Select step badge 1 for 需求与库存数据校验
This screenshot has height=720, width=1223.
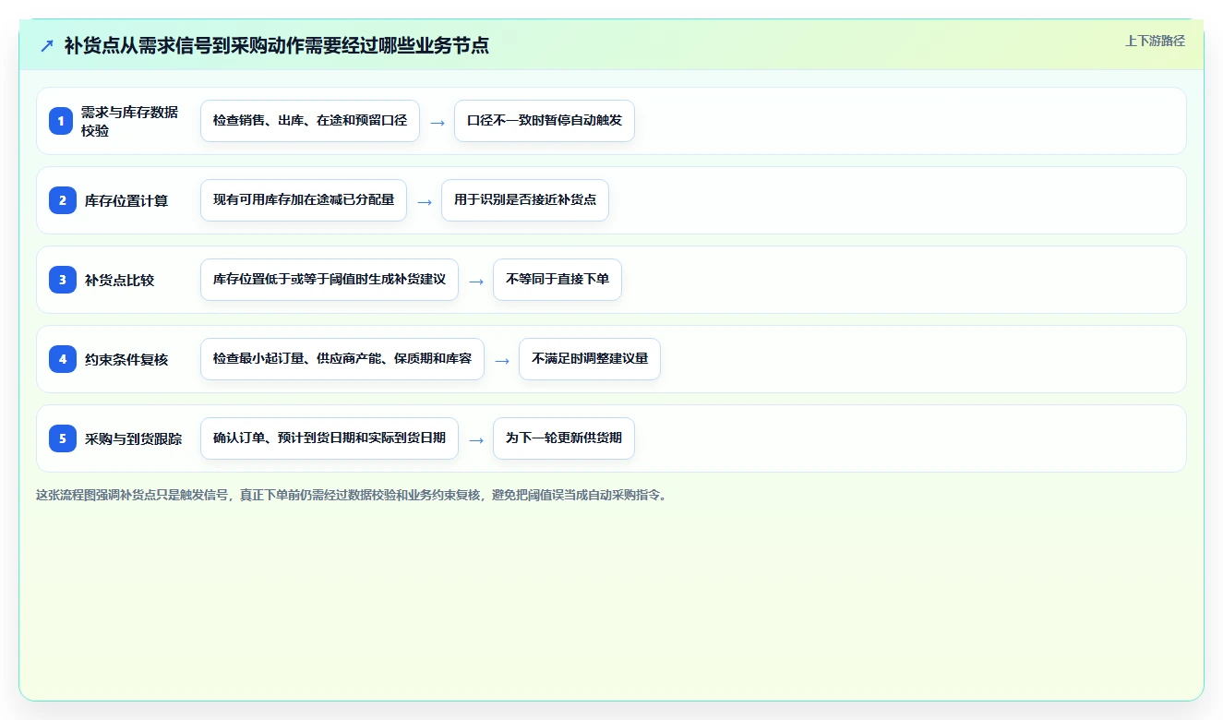click(x=61, y=121)
